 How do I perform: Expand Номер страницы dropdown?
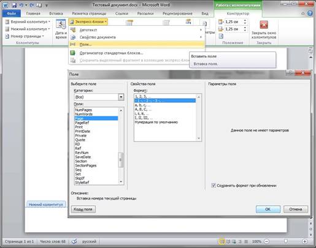pyautogui.click(x=25, y=36)
